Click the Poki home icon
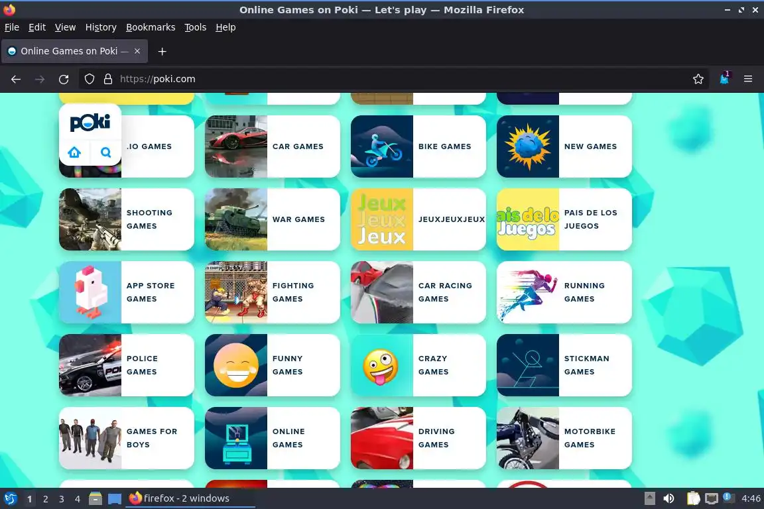Screen dimensions: 764x509 coord(74,152)
